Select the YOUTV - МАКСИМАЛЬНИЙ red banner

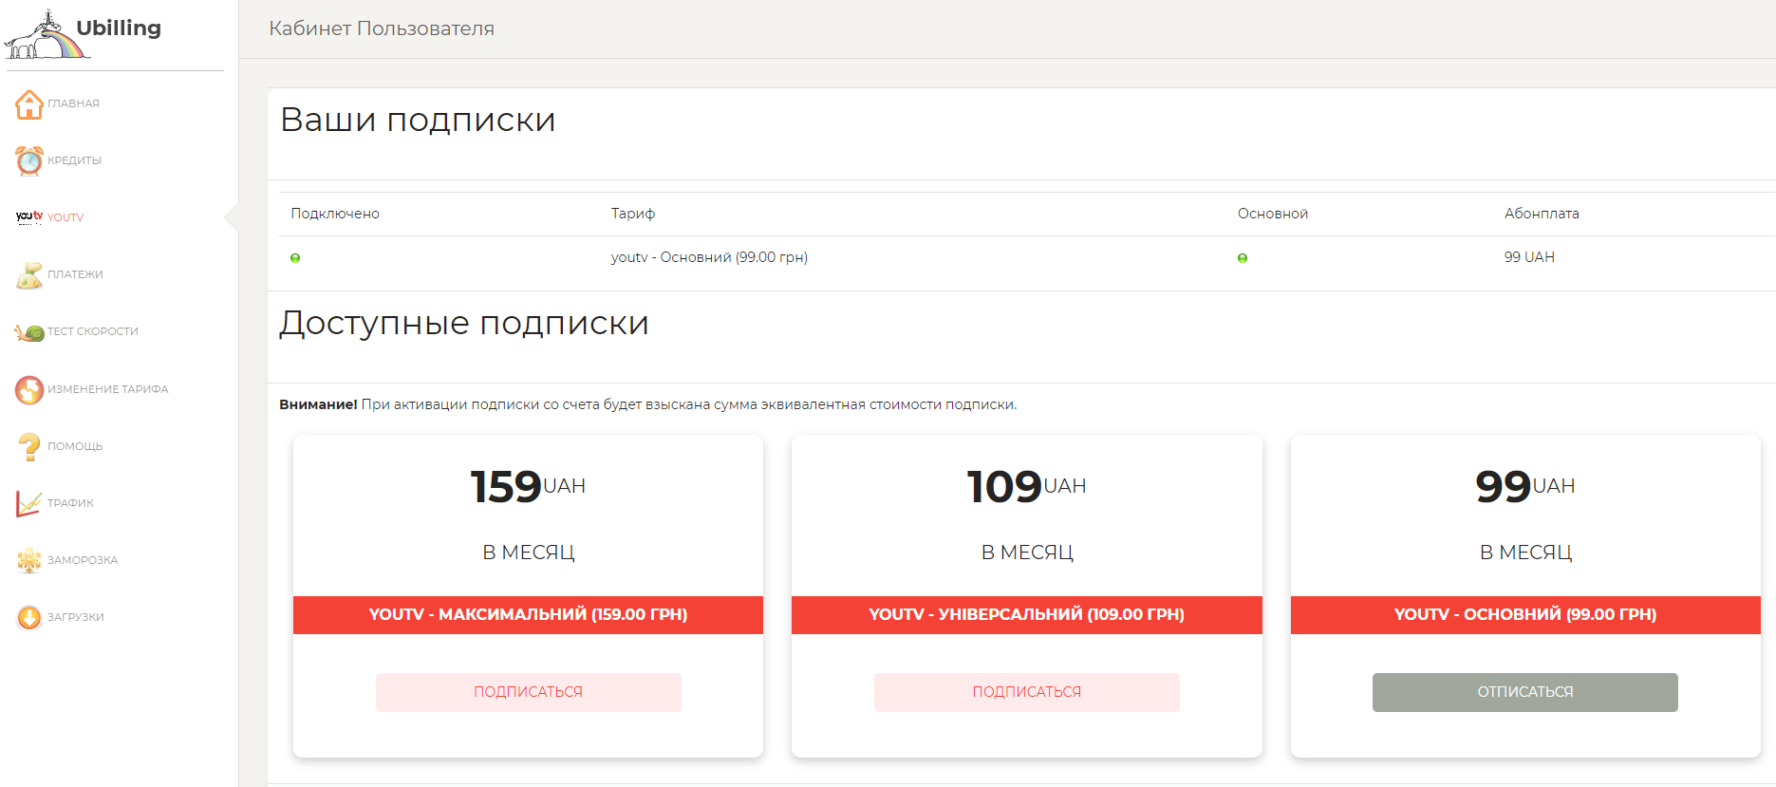pyautogui.click(x=528, y=614)
